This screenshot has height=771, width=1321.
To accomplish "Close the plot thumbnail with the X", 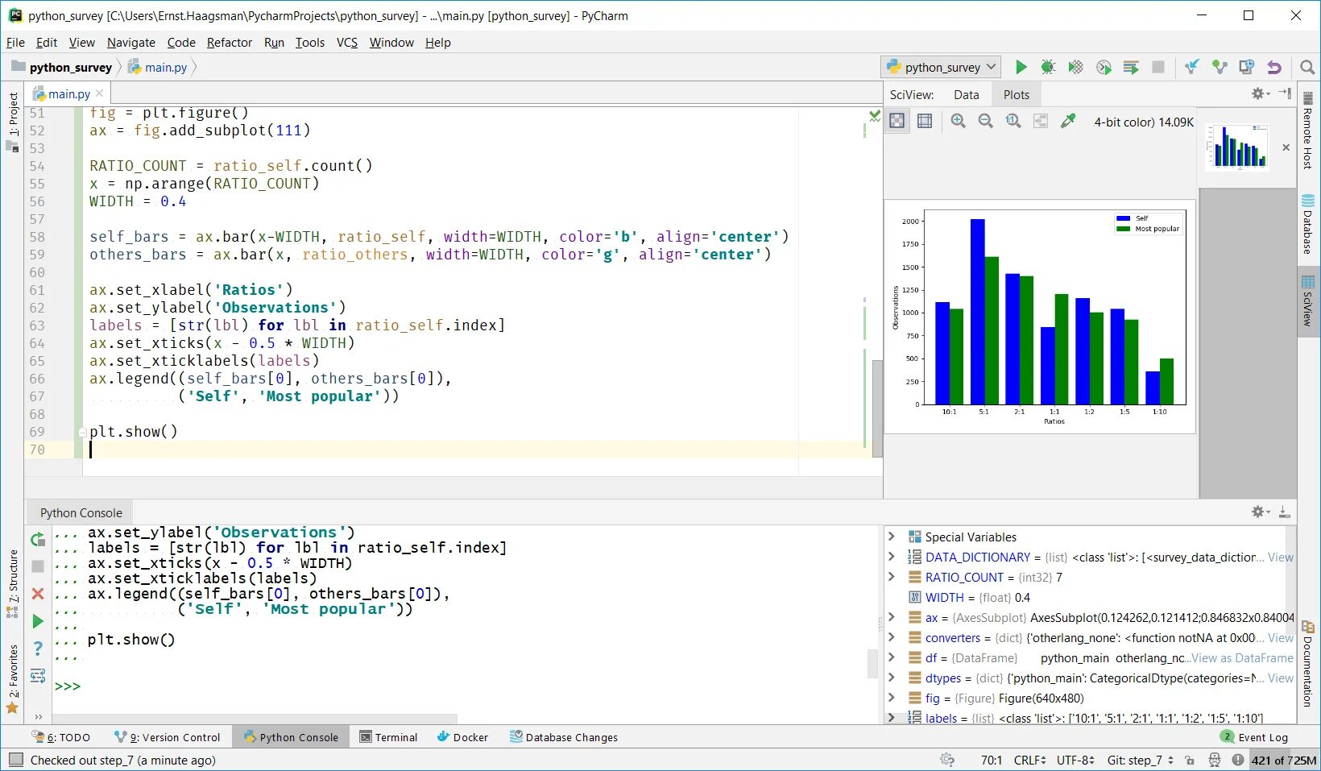I will [1286, 147].
